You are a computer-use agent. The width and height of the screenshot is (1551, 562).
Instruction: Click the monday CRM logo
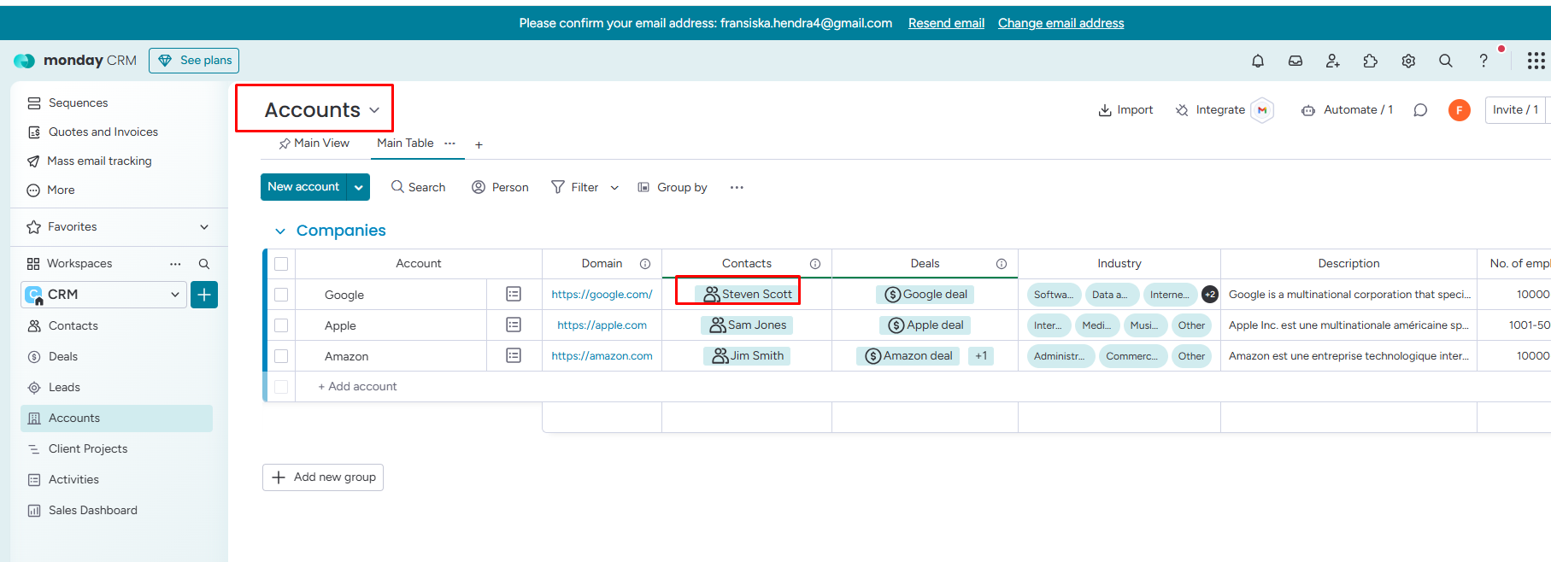click(x=75, y=61)
